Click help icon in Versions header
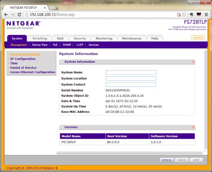The height and width of the screenshot is (172, 212). pyautogui.click(x=193, y=127)
